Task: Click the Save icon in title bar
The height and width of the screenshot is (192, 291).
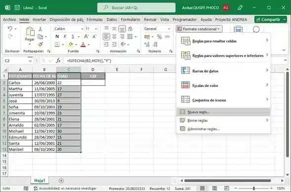Action: point(17,7)
